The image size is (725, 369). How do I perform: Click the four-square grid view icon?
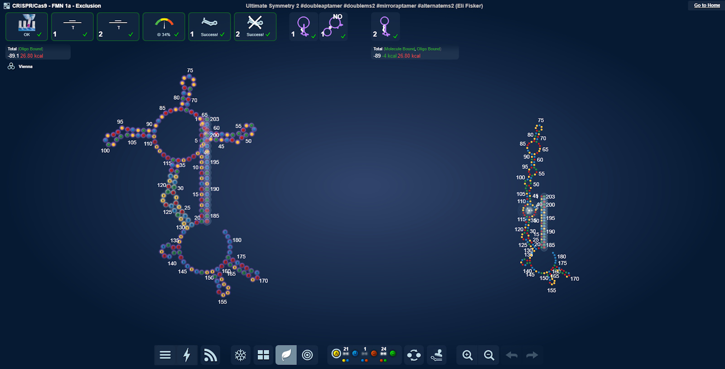(x=263, y=355)
